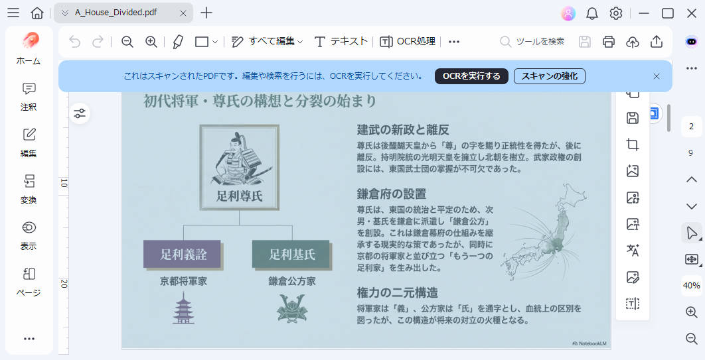
Task: Start the OCR処理 tool
Action: click(408, 42)
